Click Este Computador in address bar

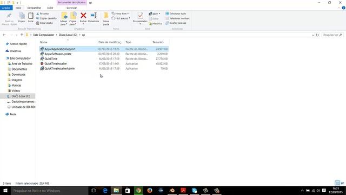(x=44, y=35)
